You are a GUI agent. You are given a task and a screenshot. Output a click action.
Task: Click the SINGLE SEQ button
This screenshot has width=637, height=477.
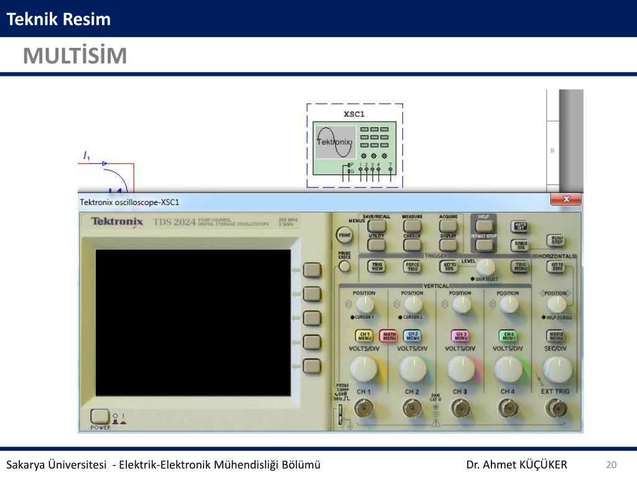tap(521, 245)
